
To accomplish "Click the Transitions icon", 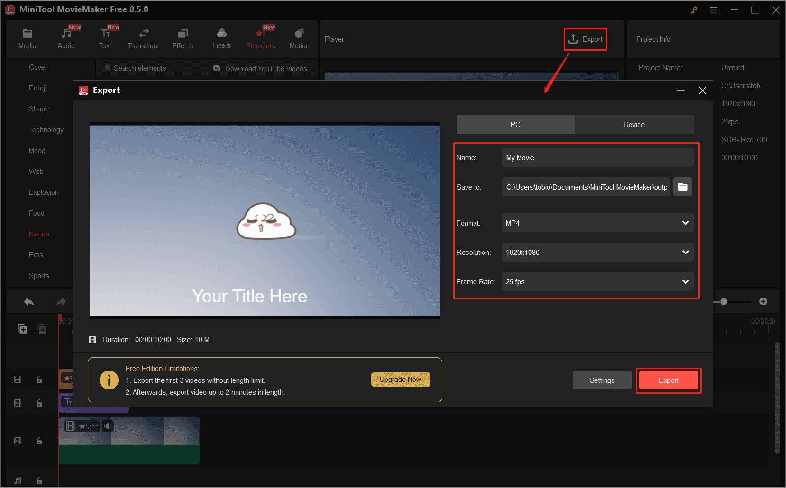I will (143, 38).
